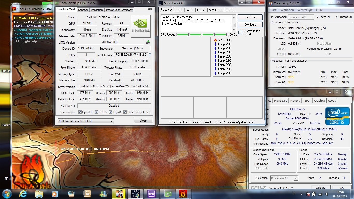
Task: Open Windows Explorer folder taskbar icon
Action: tap(39, 194)
